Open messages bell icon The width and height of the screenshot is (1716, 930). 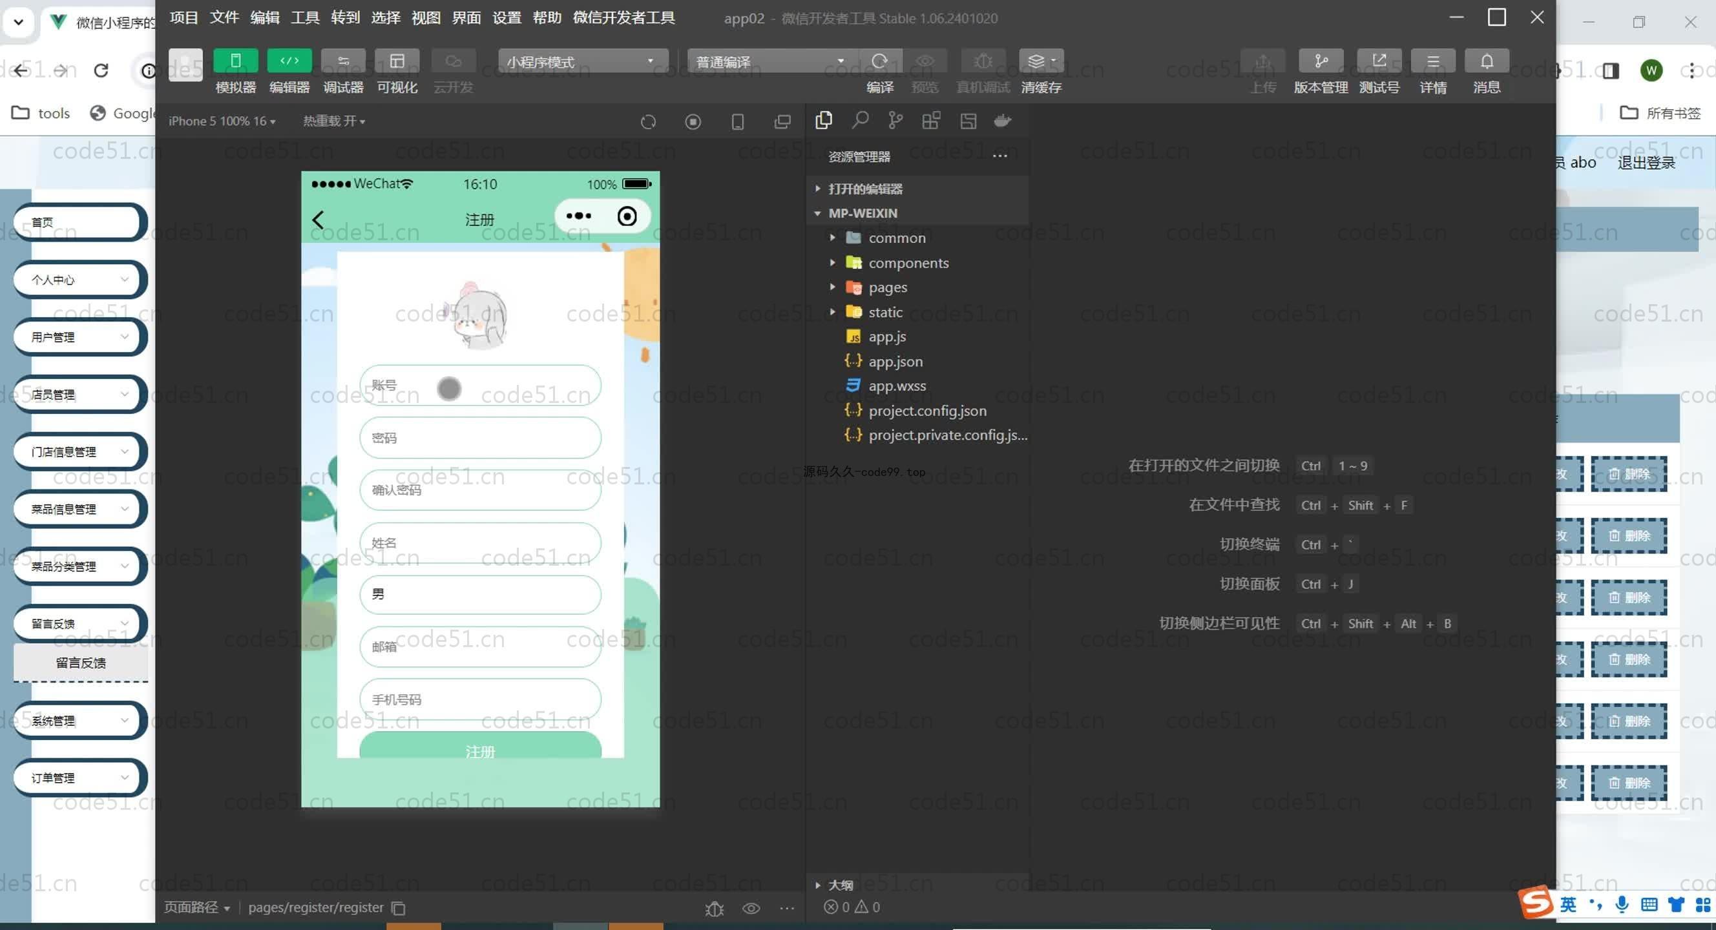pos(1487,61)
